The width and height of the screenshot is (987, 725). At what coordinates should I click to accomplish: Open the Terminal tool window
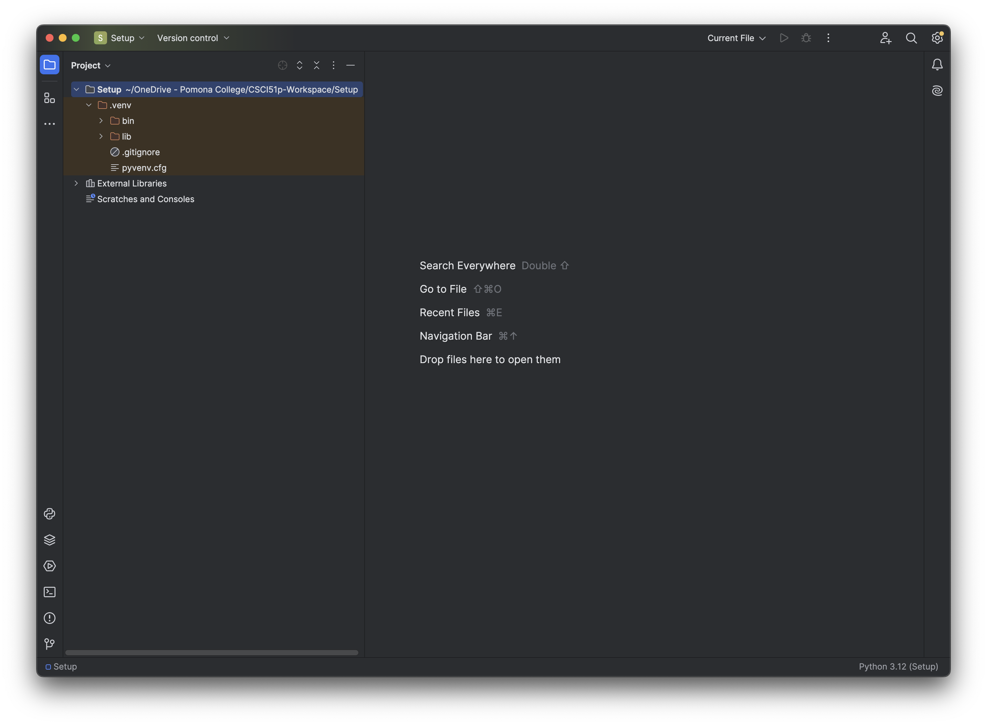coord(50,592)
